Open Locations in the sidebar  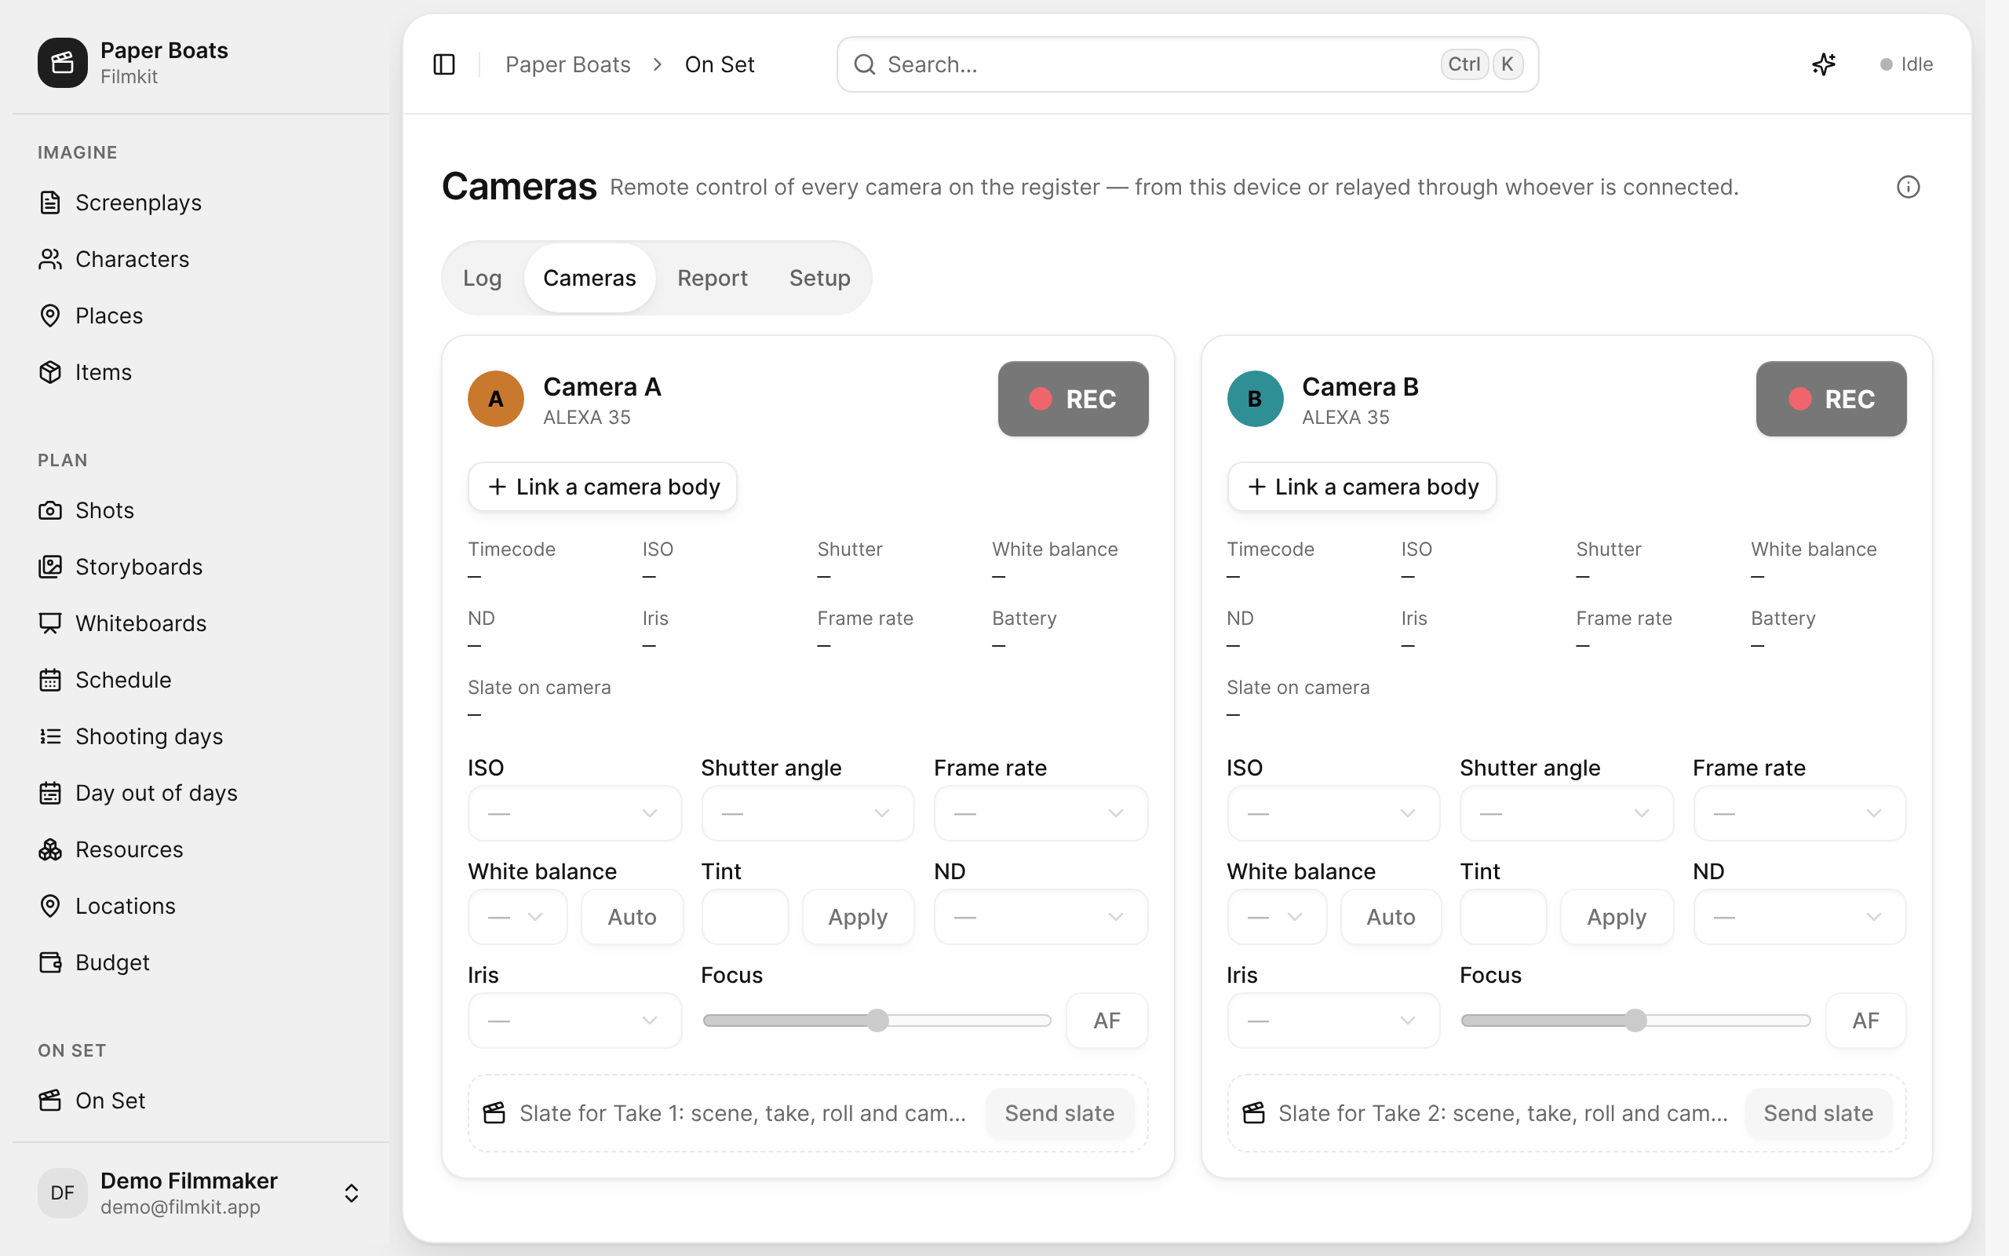[201, 905]
